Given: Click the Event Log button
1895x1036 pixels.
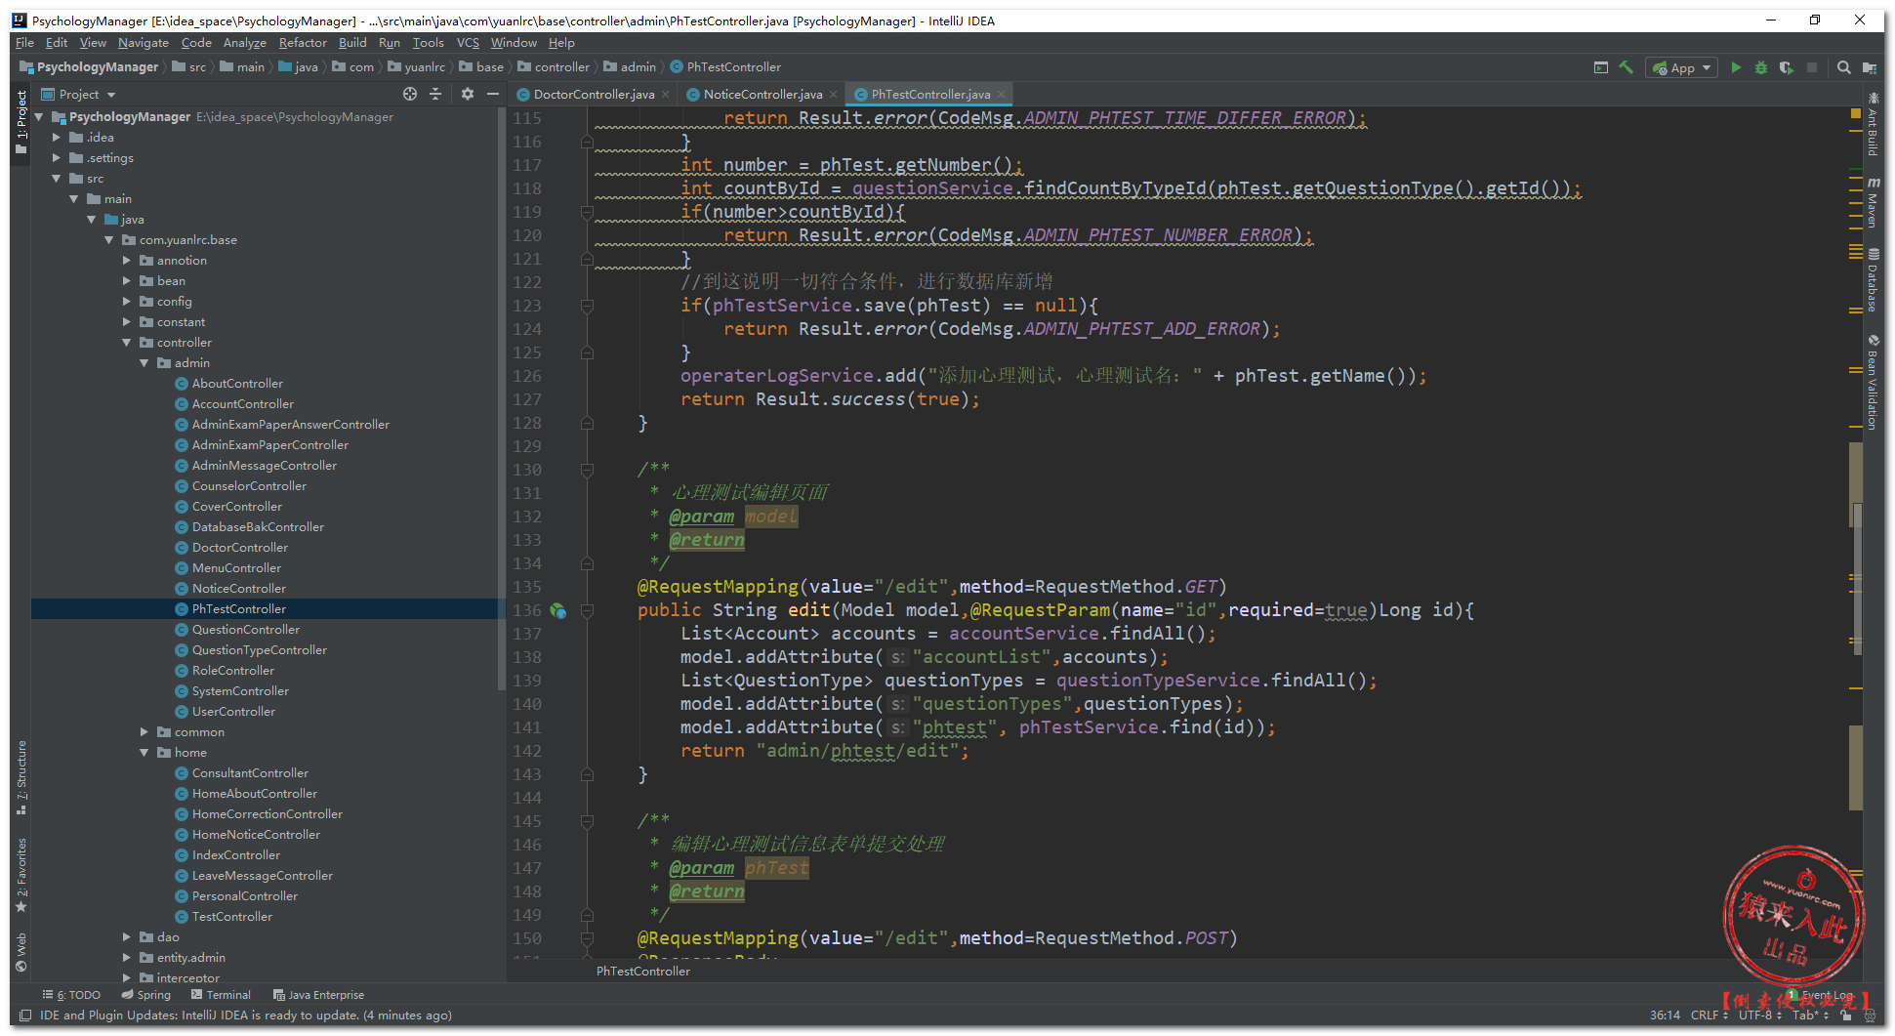Looking at the screenshot, I should pyautogui.click(x=1826, y=995).
